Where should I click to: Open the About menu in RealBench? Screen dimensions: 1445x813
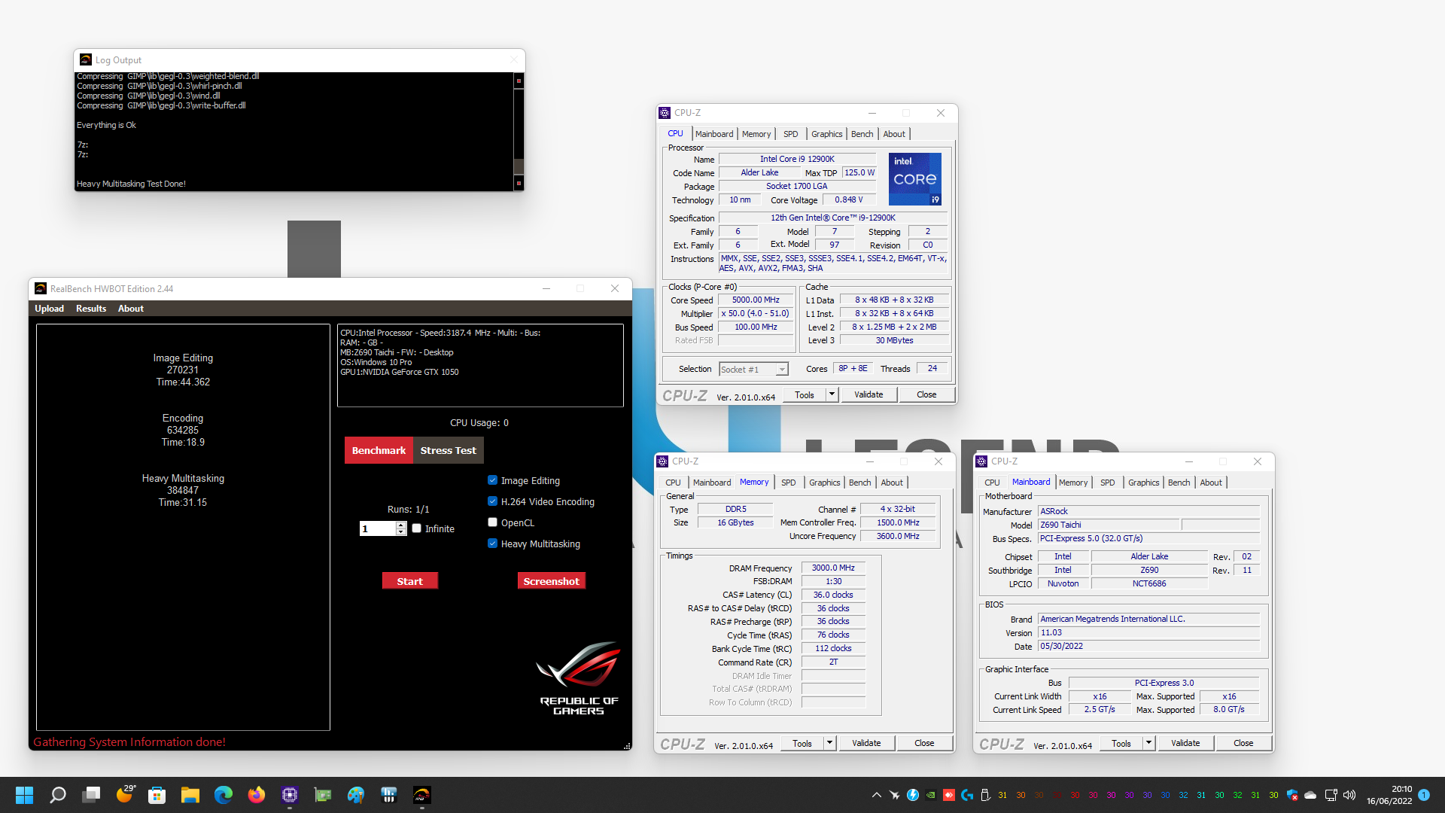click(x=130, y=309)
